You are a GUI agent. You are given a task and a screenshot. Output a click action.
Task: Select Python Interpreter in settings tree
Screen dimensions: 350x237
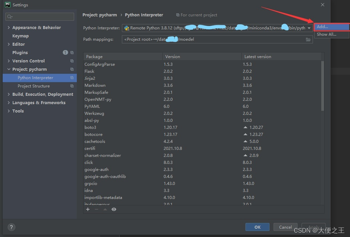point(40,78)
